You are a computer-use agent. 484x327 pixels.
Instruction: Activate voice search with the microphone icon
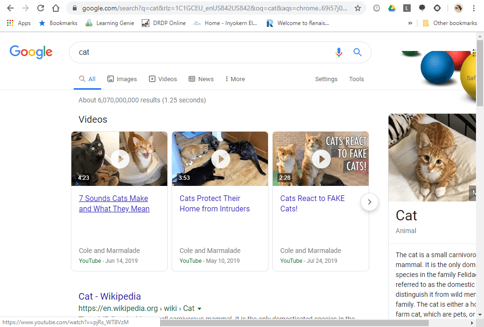click(x=339, y=52)
